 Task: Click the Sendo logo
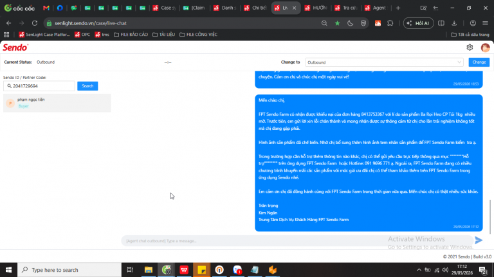pyautogui.click(x=15, y=48)
